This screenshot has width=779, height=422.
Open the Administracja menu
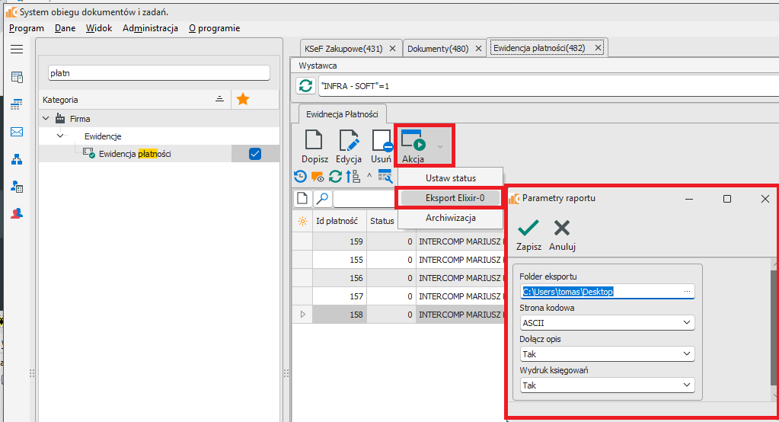tap(150, 28)
